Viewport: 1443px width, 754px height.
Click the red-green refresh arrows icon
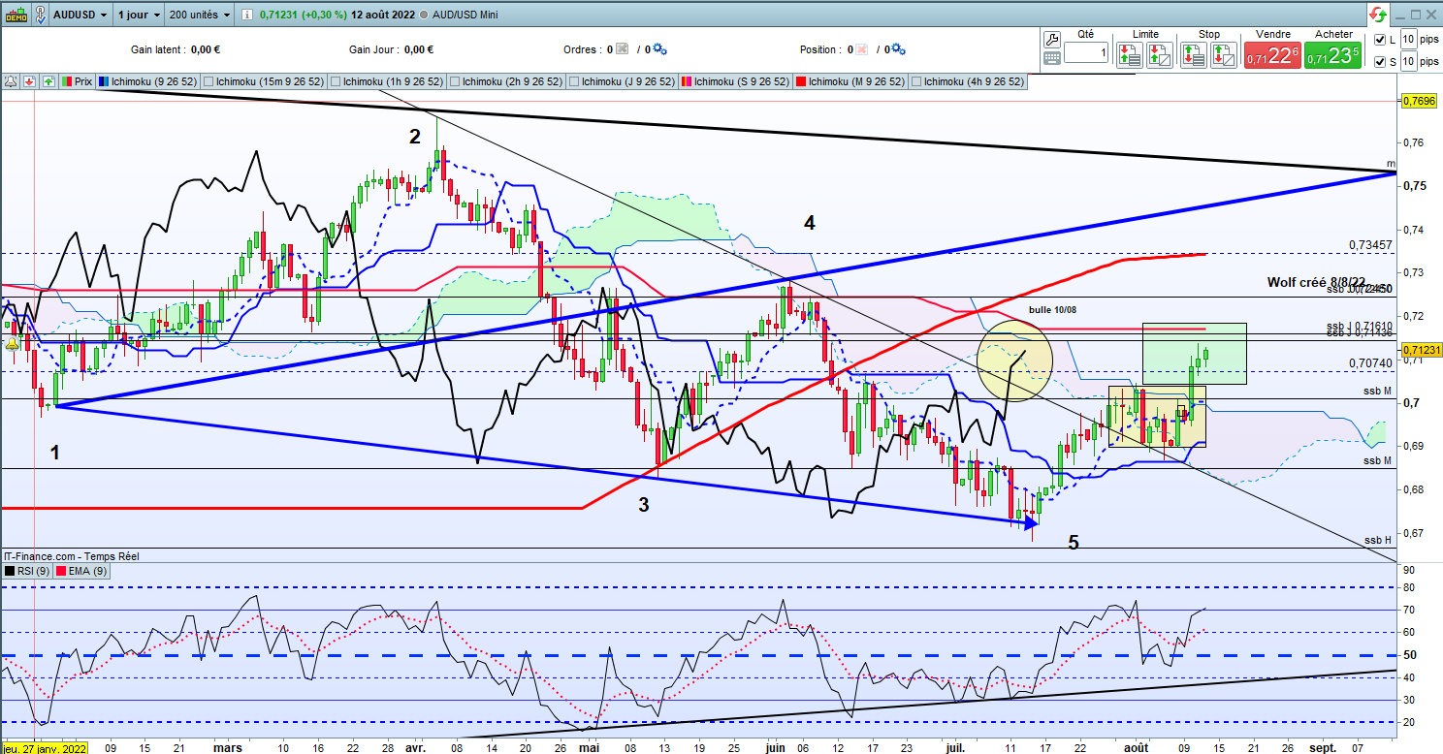click(1377, 15)
